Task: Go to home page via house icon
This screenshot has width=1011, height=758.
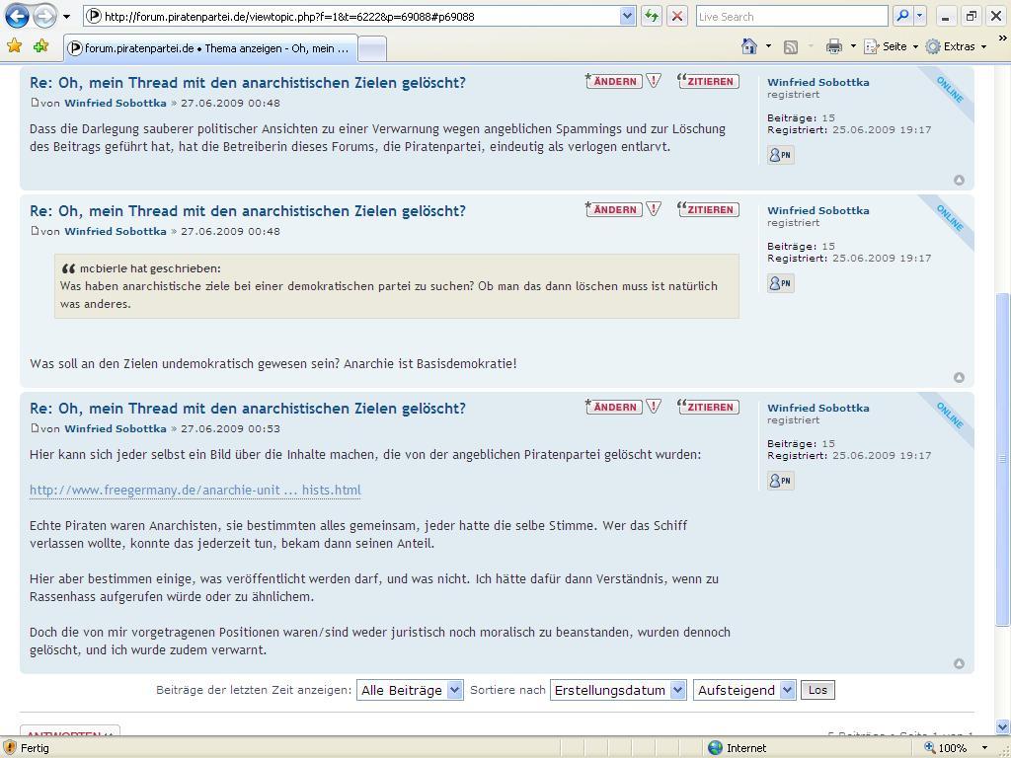Action: [x=749, y=45]
